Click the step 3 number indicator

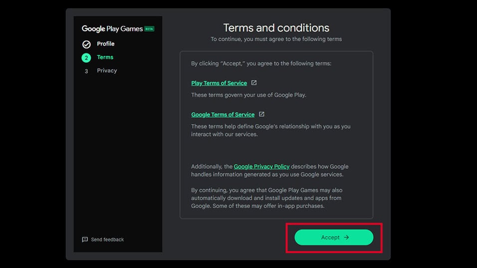86,71
